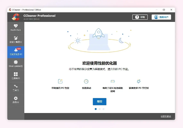Maximize the CCleaner window
The height and width of the screenshot is (128, 183).
164,10
